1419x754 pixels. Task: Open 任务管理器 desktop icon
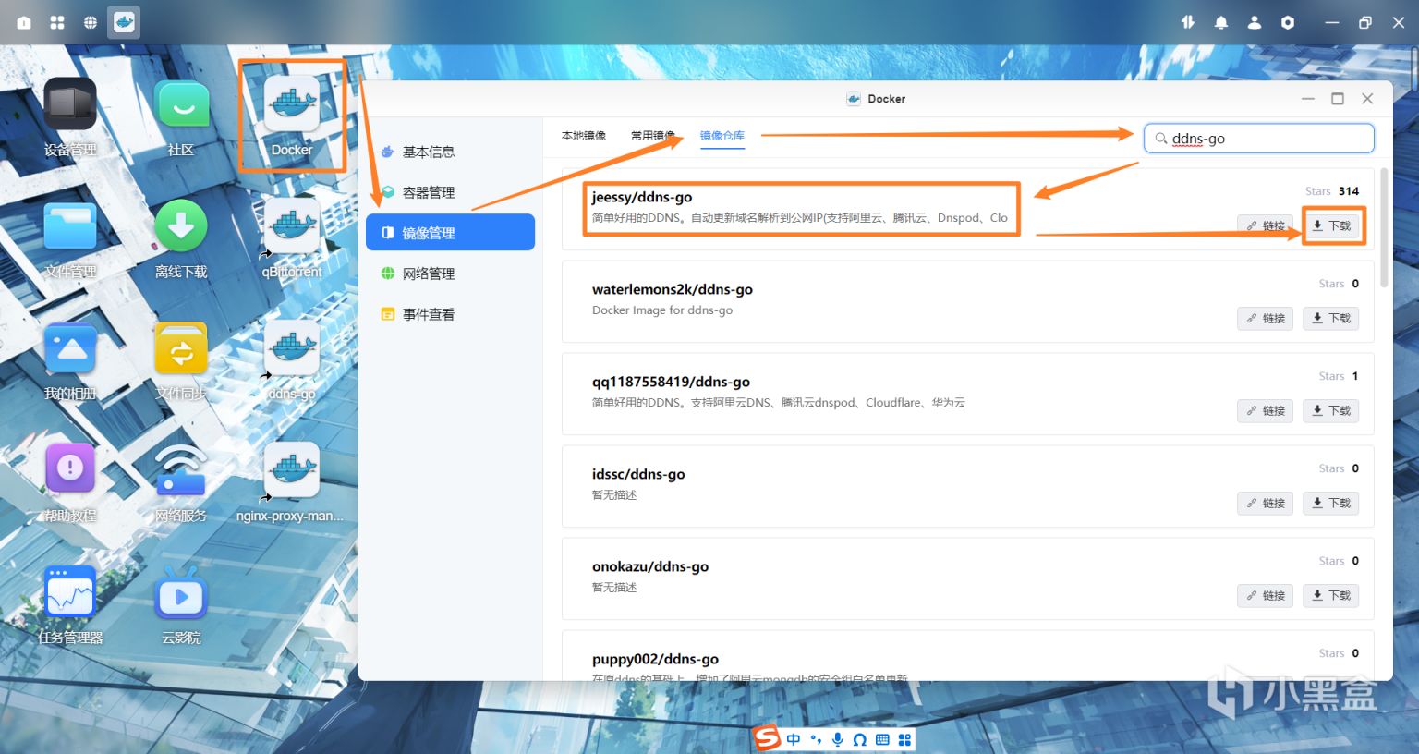point(70,604)
